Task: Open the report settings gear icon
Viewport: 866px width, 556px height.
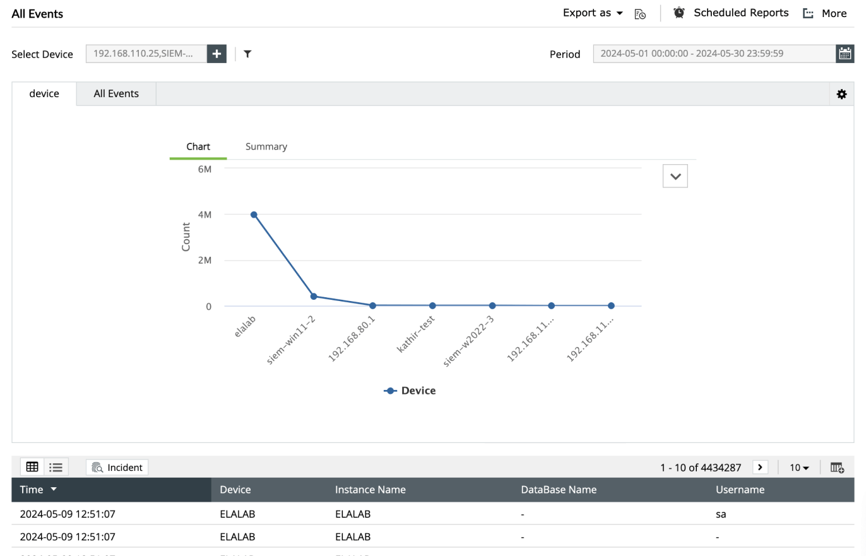Action: point(842,93)
